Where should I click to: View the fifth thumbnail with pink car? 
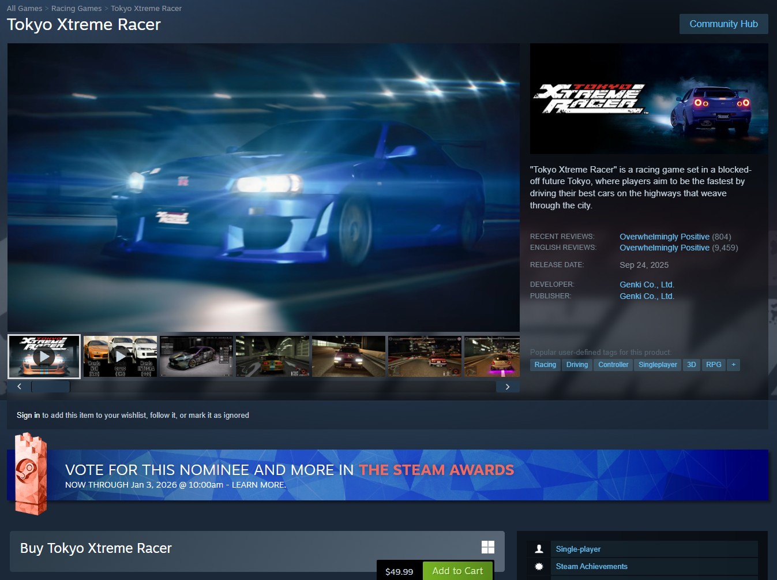pyautogui.click(x=348, y=357)
